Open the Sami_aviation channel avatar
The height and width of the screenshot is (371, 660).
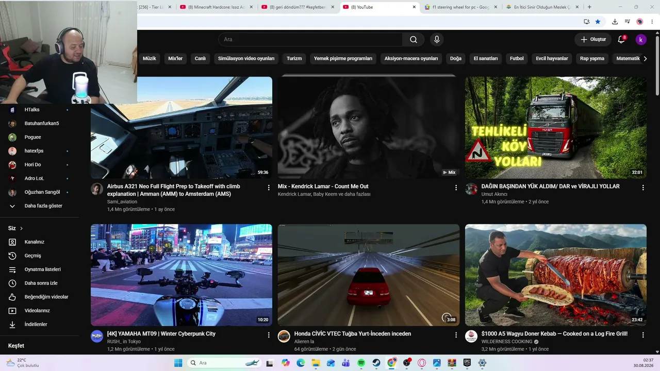97,189
